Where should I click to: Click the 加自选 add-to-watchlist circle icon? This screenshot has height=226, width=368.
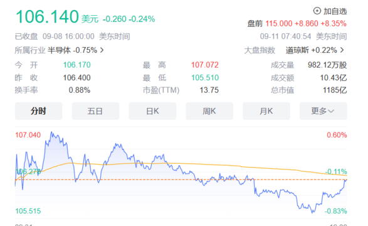(x=317, y=11)
